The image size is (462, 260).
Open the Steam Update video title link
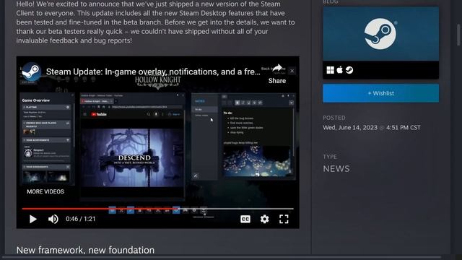(153, 71)
